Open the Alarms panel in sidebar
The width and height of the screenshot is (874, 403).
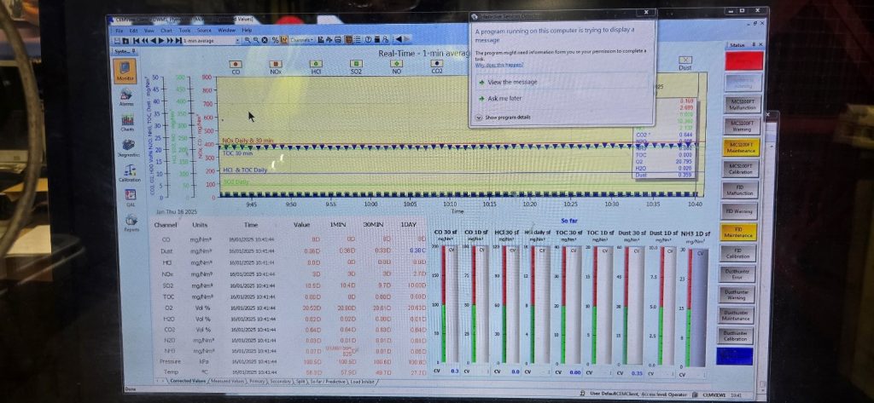pos(126,95)
